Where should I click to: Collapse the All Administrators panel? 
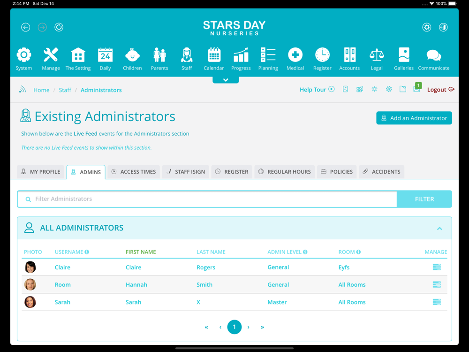tap(439, 229)
